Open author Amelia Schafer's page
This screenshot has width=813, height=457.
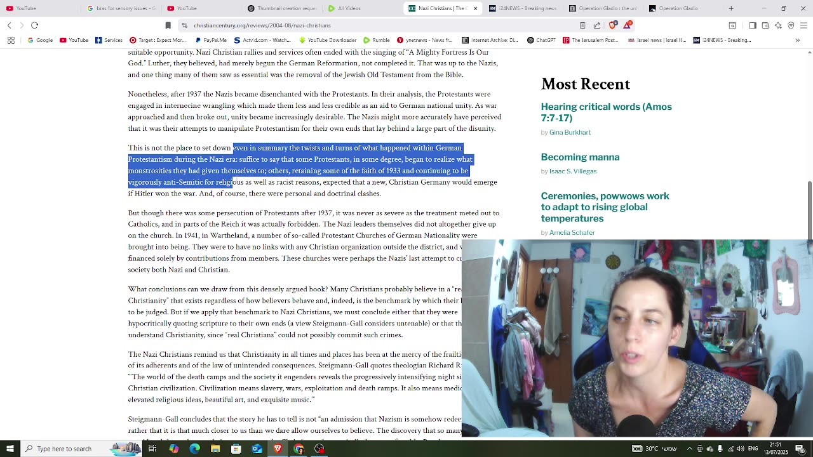click(572, 233)
